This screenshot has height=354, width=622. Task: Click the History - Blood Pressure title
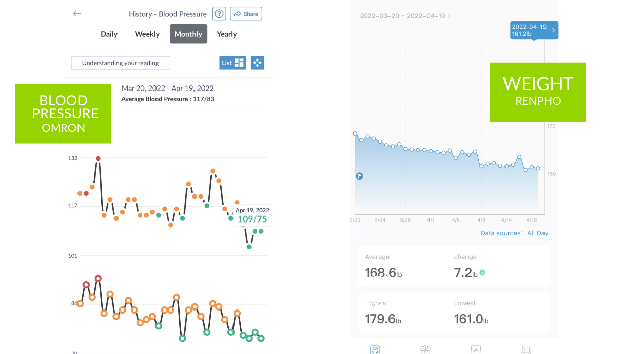pyautogui.click(x=168, y=14)
